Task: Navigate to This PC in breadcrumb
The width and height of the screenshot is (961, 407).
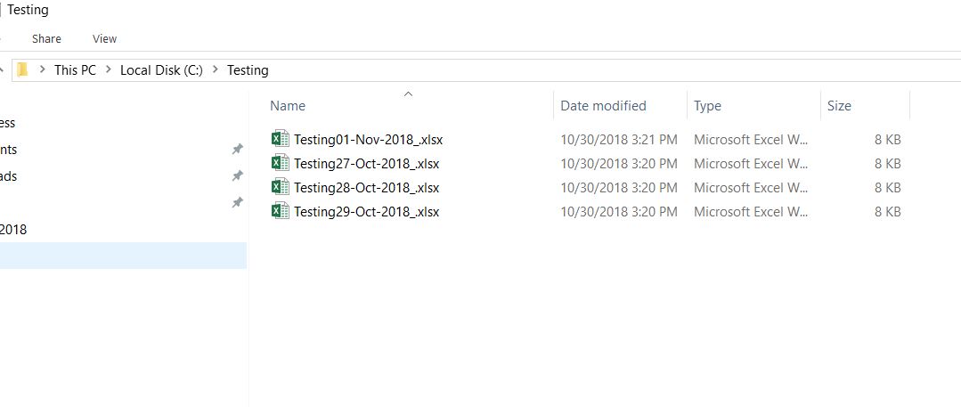Action: tap(75, 69)
